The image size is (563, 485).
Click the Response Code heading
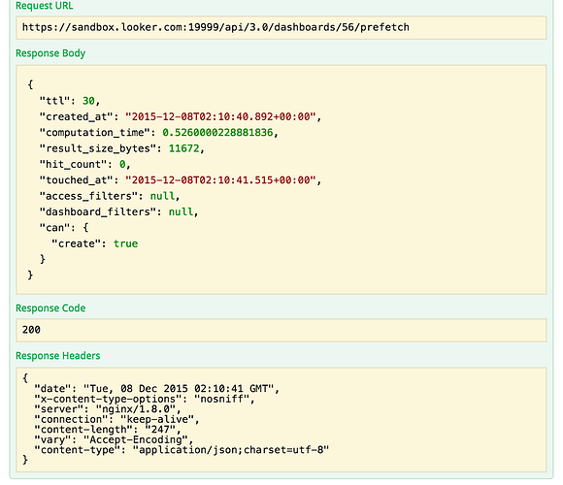50,308
